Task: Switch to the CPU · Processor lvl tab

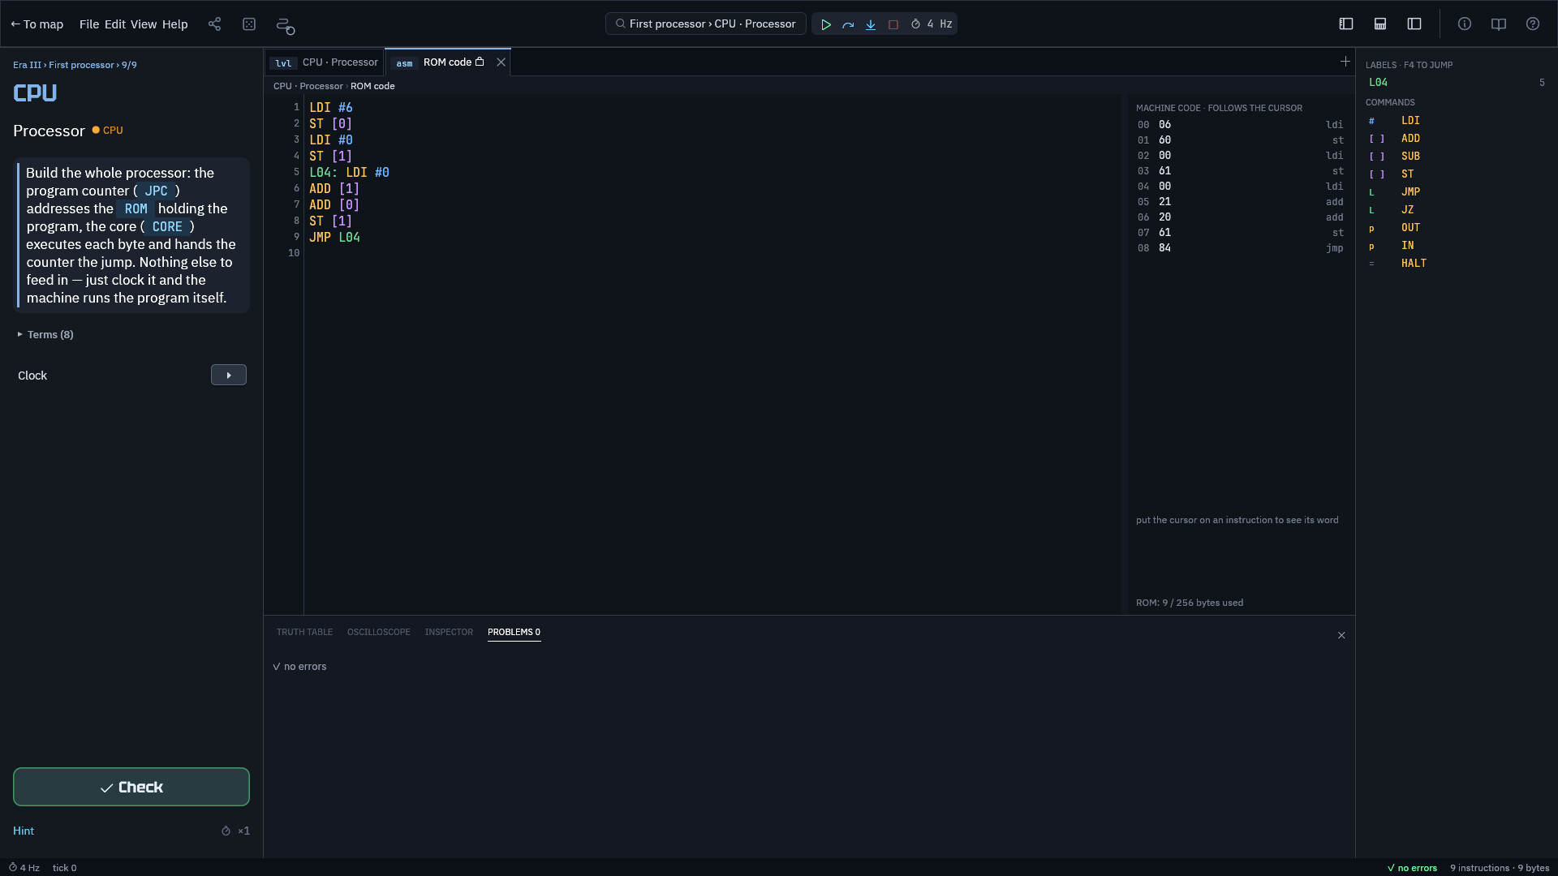Action: click(325, 62)
